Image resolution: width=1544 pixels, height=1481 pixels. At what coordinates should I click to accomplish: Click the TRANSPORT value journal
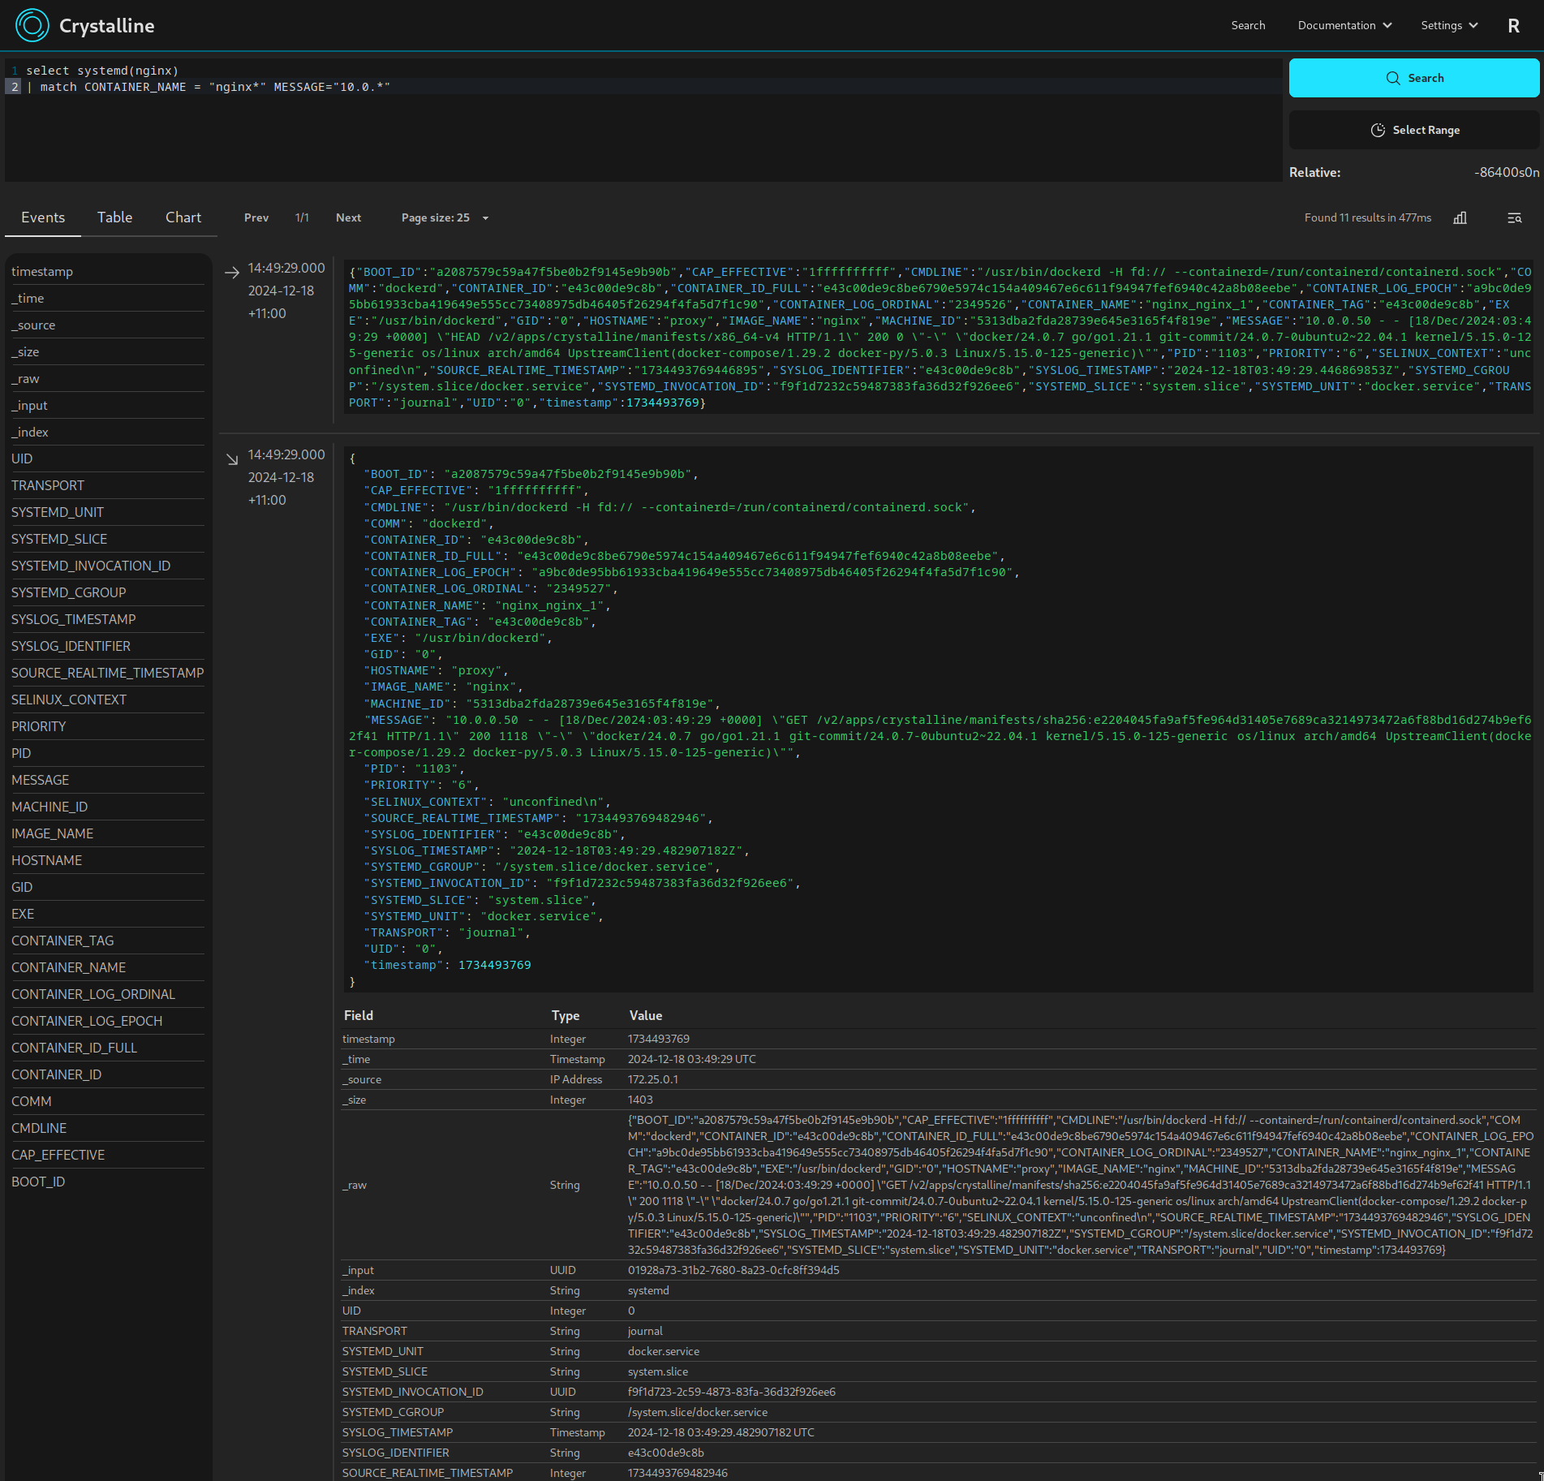click(645, 1331)
